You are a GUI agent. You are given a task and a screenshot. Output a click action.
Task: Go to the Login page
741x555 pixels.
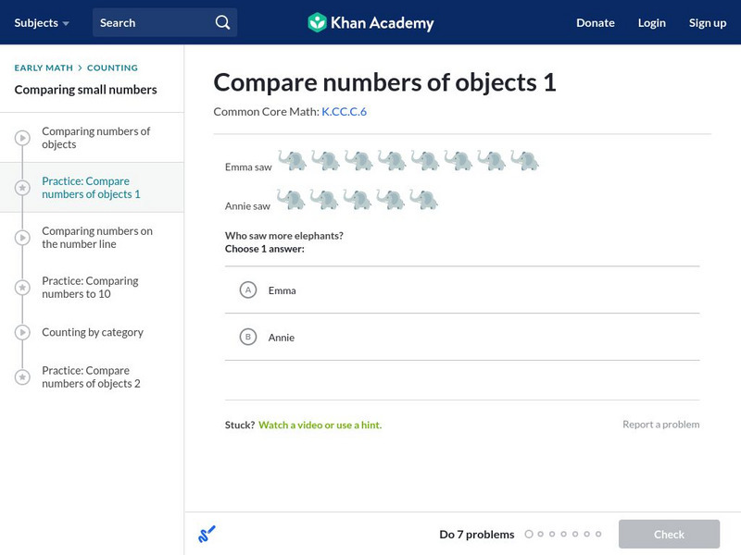pos(652,22)
